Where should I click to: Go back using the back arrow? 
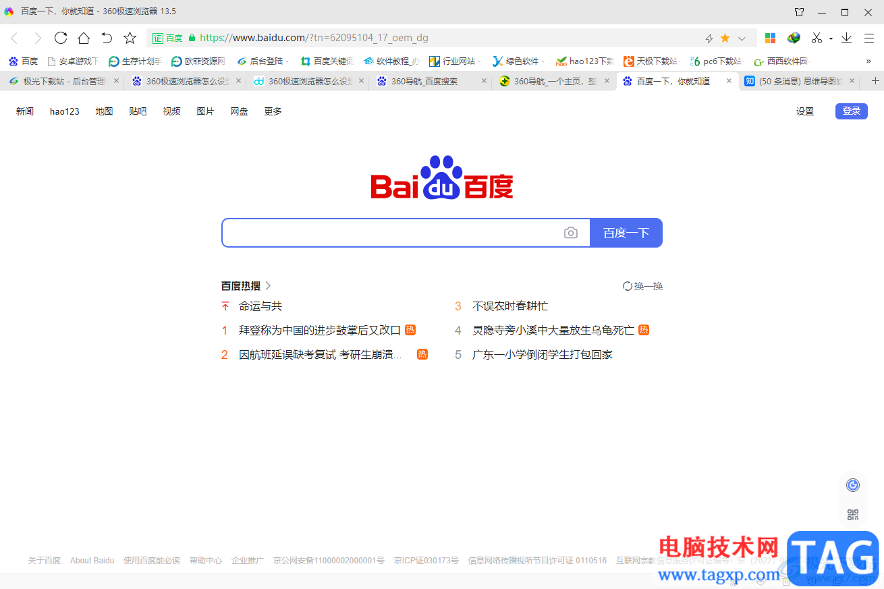[x=14, y=38]
